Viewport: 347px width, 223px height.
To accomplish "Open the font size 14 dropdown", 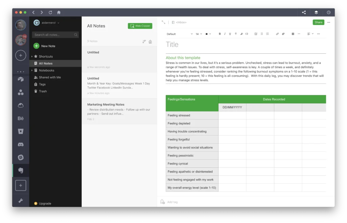I will pos(199,34).
